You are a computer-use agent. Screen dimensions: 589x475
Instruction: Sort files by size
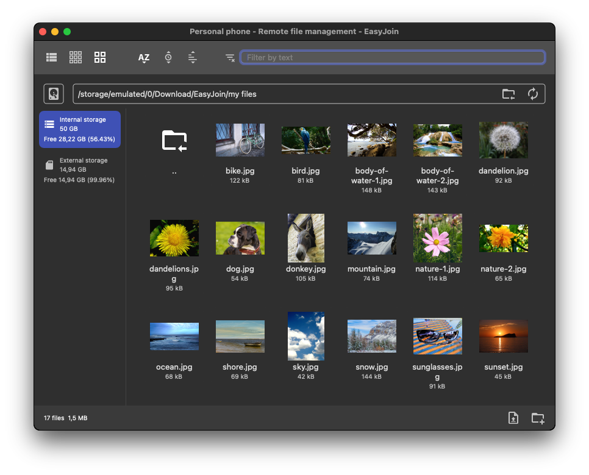coord(193,57)
